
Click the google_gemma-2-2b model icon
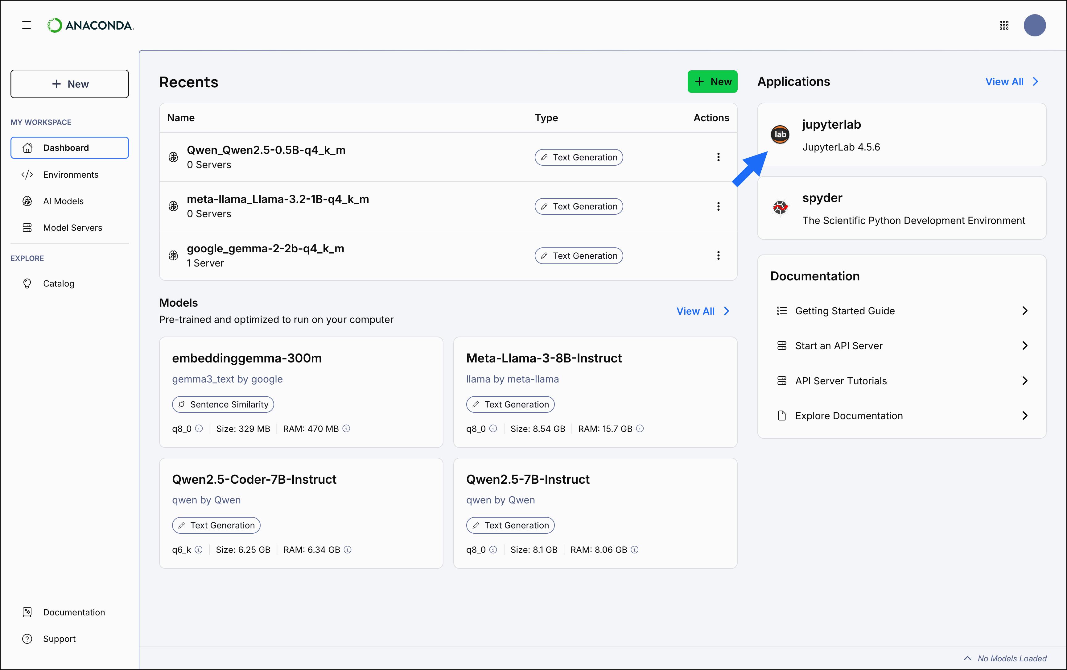pyautogui.click(x=174, y=255)
